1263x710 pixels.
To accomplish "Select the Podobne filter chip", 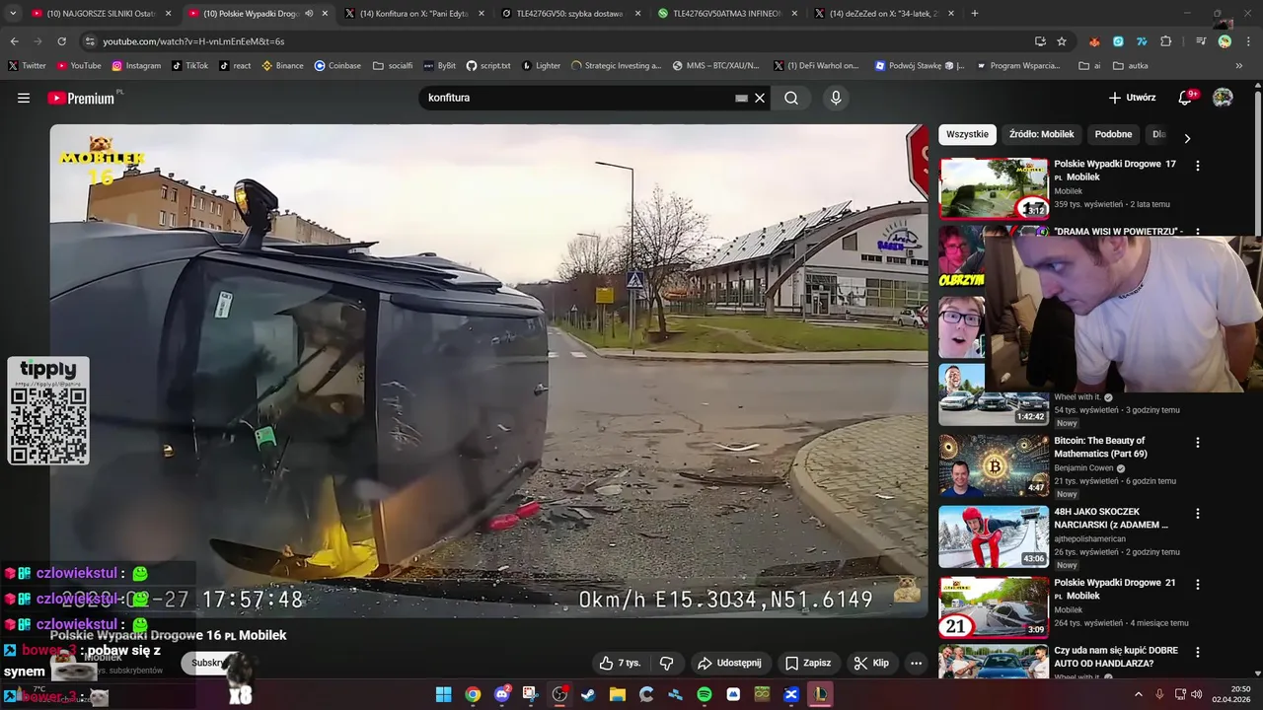I will [x=1113, y=134].
